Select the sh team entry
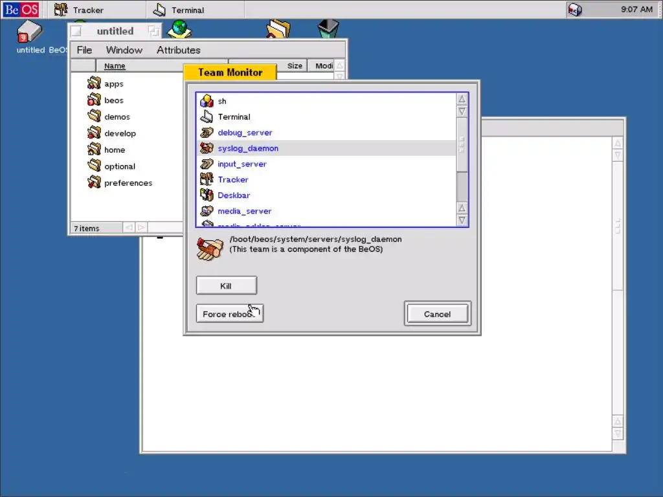 [326, 101]
